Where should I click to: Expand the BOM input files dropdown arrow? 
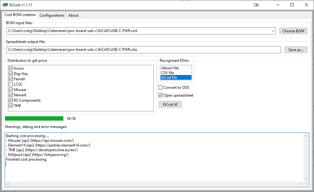(x=273, y=31)
